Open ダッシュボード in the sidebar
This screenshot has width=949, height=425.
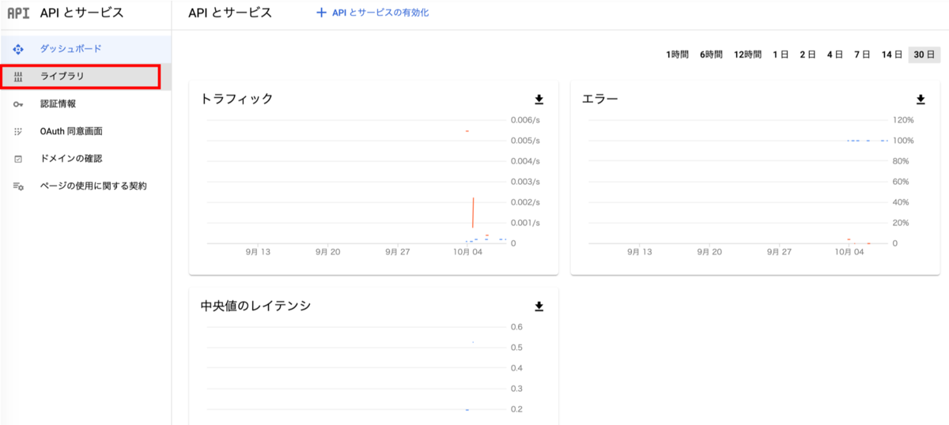coord(85,49)
